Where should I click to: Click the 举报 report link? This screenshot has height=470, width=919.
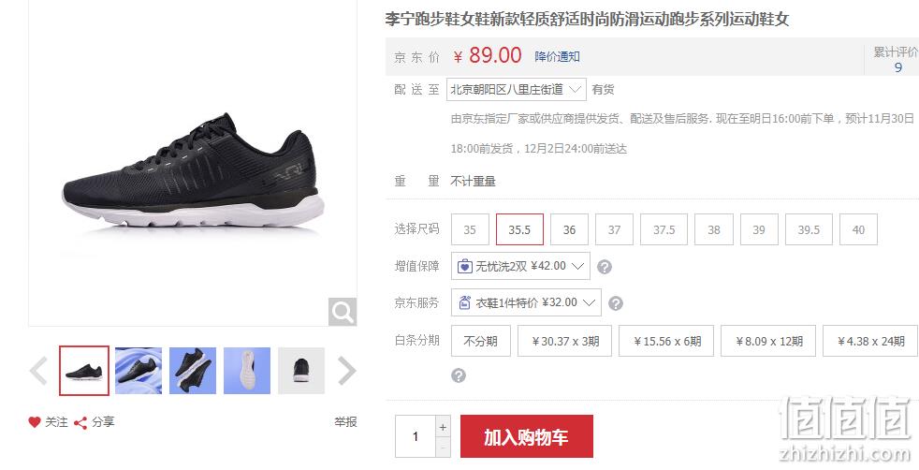(345, 422)
